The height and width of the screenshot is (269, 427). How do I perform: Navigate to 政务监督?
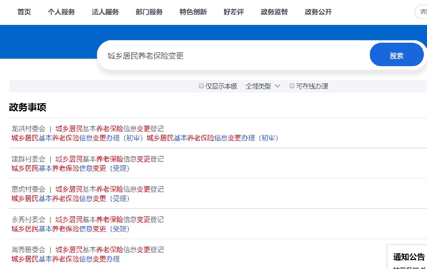coord(274,12)
